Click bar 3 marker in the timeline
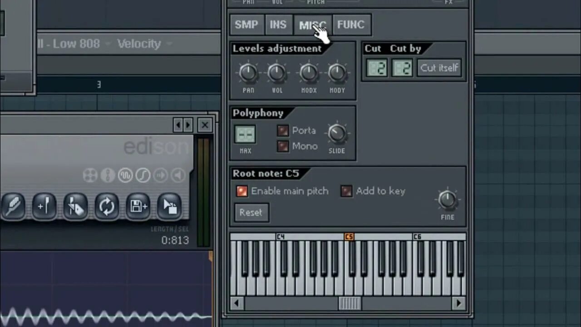The height and width of the screenshot is (327, 581). pyautogui.click(x=99, y=84)
